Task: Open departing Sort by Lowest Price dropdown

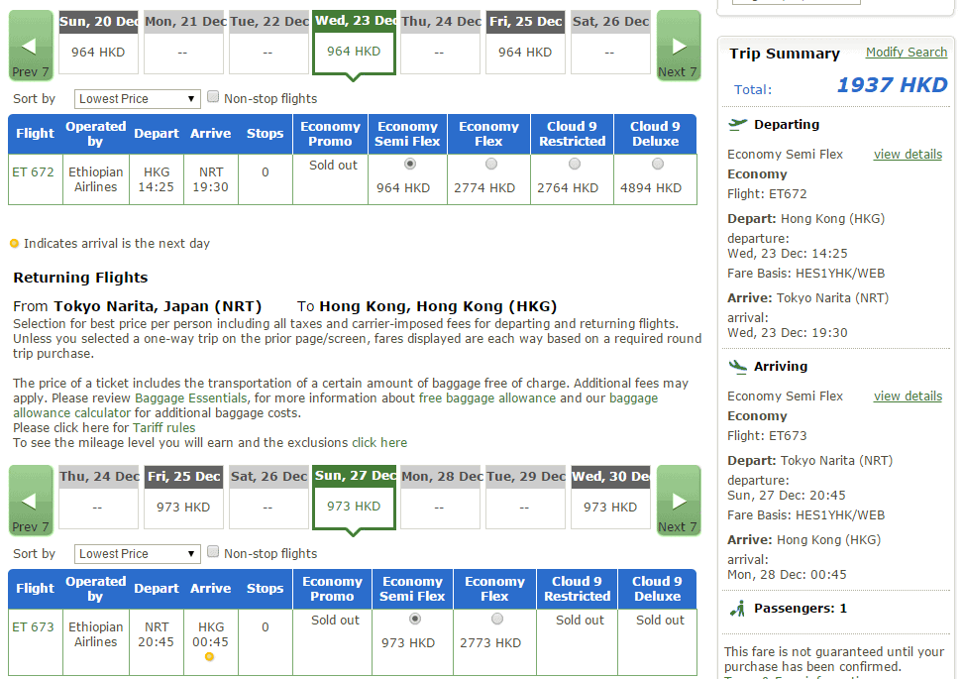Action: pos(138,99)
